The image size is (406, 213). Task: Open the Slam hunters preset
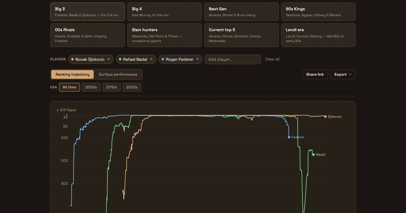[164, 35]
